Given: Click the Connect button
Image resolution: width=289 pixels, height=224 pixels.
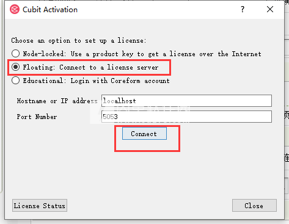Looking at the screenshot, I should click(144, 134).
